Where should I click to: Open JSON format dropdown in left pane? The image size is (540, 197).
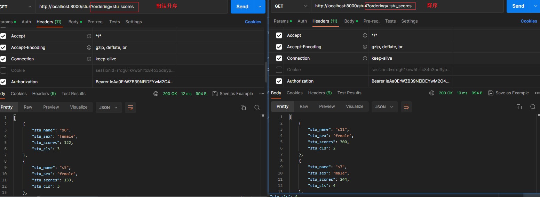(109, 108)
